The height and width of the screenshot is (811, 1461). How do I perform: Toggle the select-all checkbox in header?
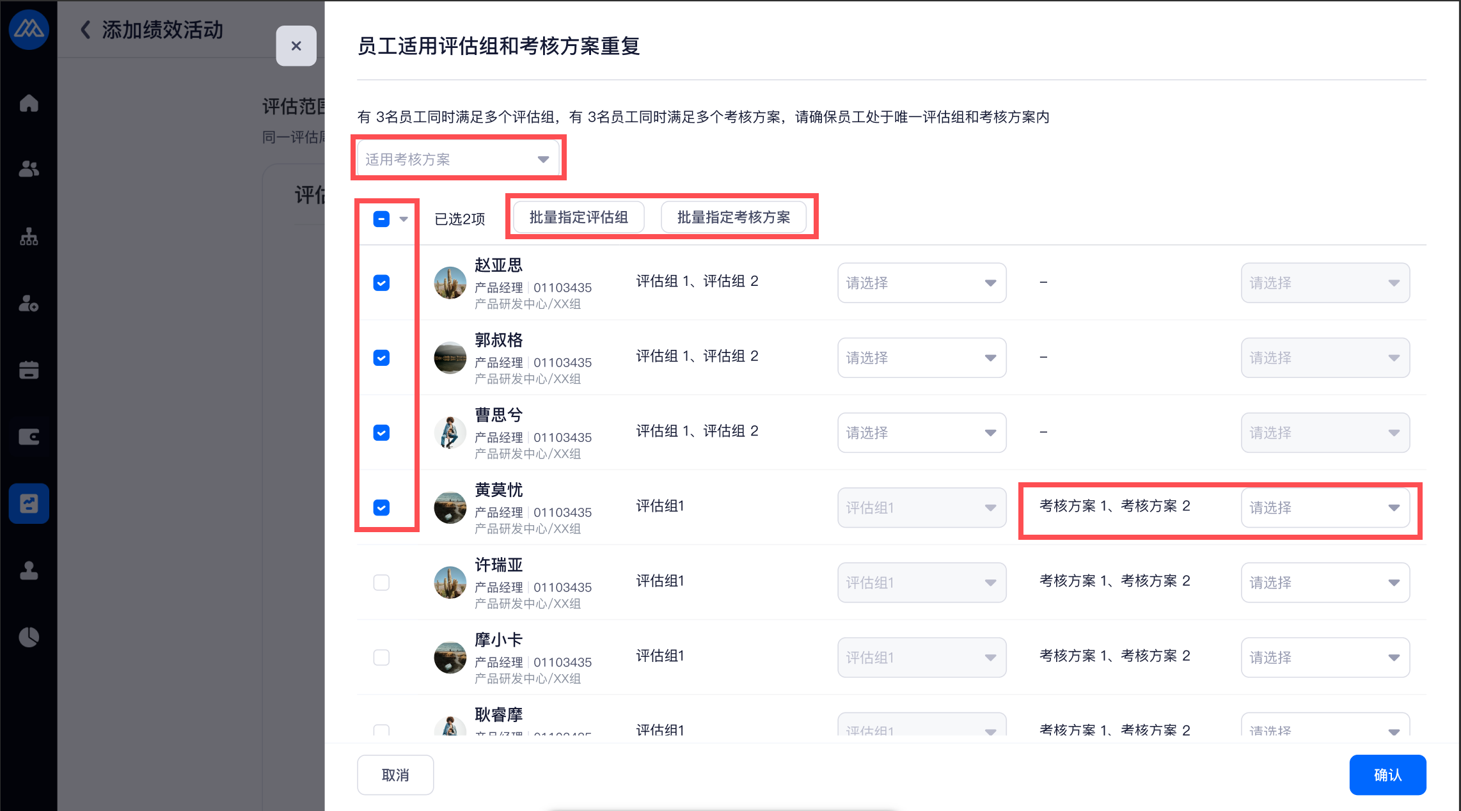[x=381, y=219]
